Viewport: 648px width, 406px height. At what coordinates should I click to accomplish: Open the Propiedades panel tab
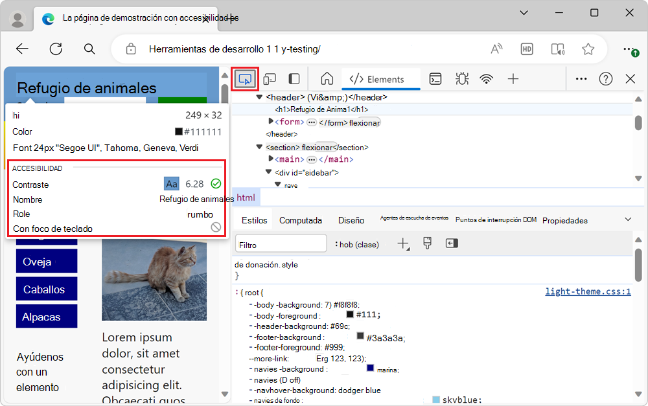[564, 220]
